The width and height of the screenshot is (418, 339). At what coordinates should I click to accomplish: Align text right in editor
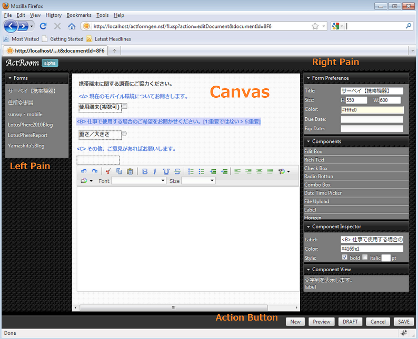[x=248, y=171]
